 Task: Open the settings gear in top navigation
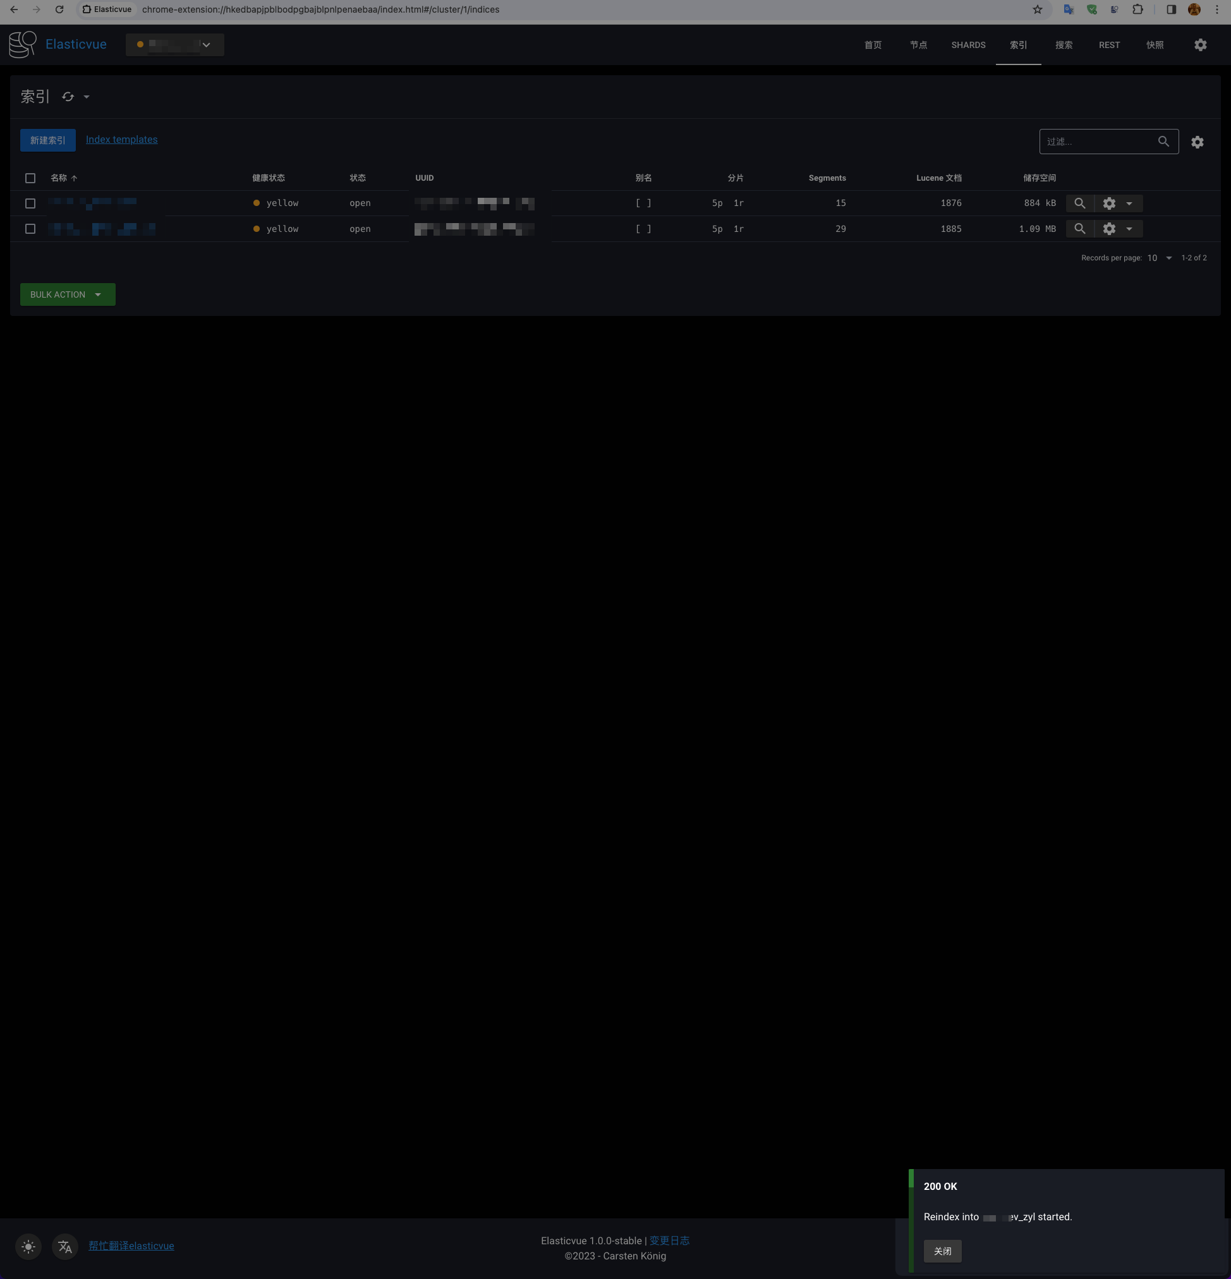1200,45
